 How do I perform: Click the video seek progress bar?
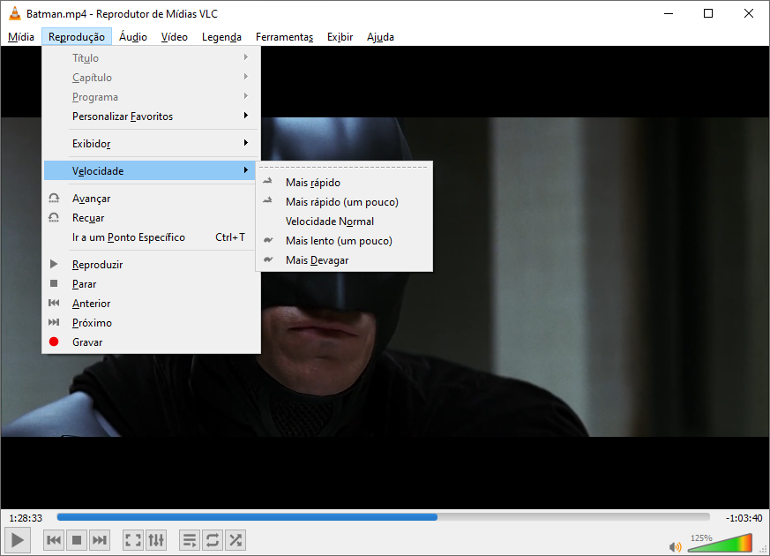pyautogui.click(x=383, y=517)
